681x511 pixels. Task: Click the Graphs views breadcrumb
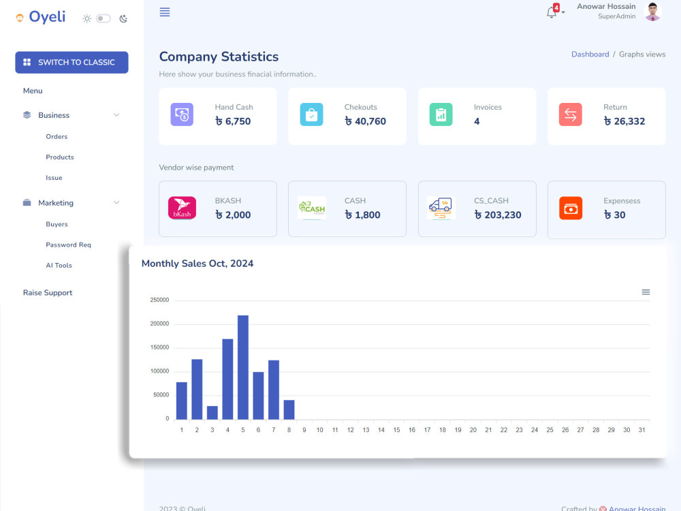[642, 55]
